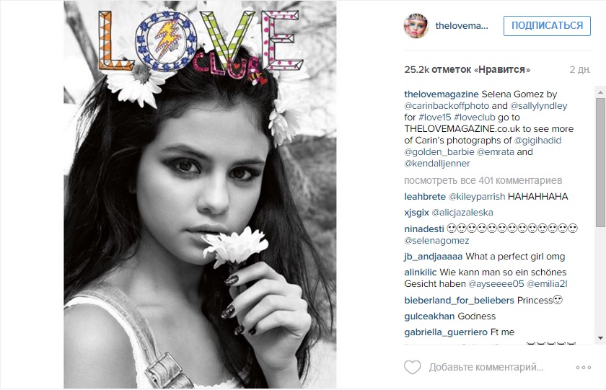Open the three-dot more options menu
This screenshot has height=390, width=606.
[x=583, y=368]
